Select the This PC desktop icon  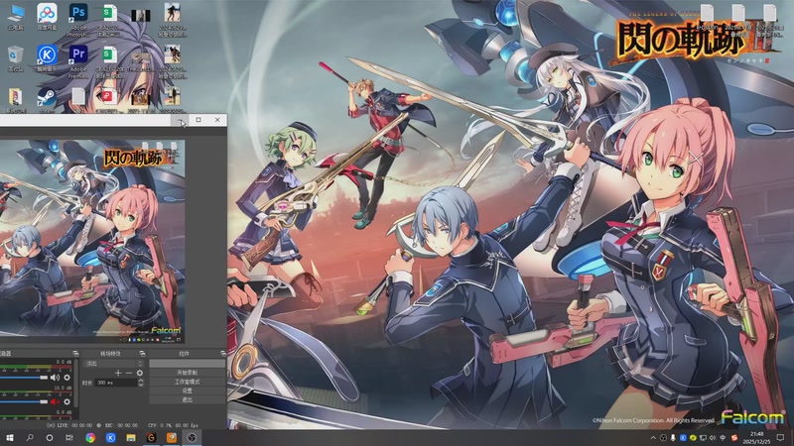click(16, 17)
